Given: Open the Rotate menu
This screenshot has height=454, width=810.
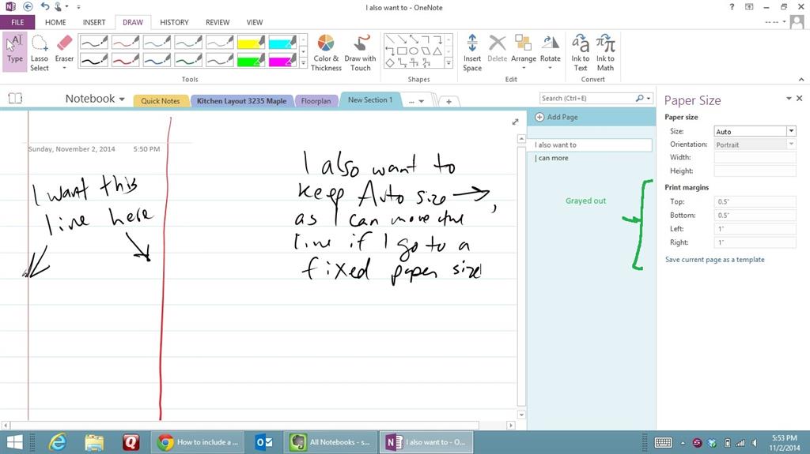Looking at the screenshot, I should click(x=551, y=52).
